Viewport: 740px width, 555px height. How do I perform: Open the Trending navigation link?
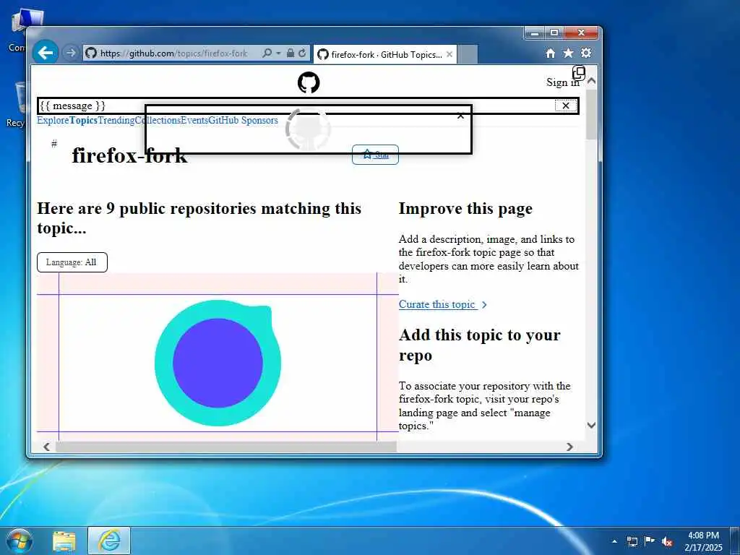click(x=116, y=121)
